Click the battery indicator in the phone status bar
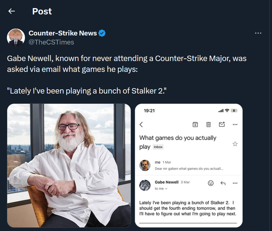 pyautogui.click(x=234, y=111)
